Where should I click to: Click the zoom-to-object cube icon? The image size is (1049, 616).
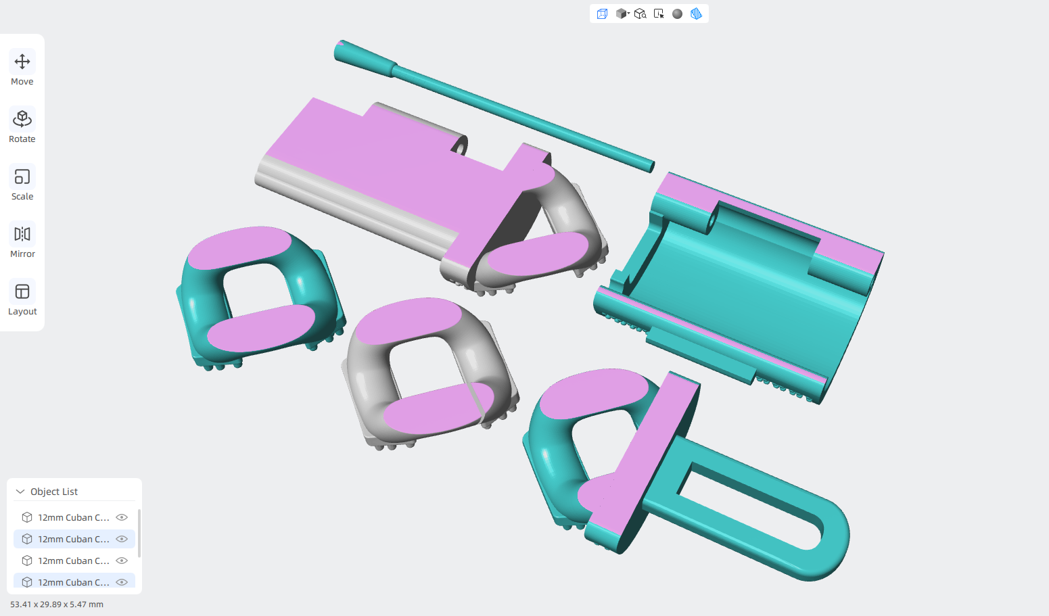640,14
